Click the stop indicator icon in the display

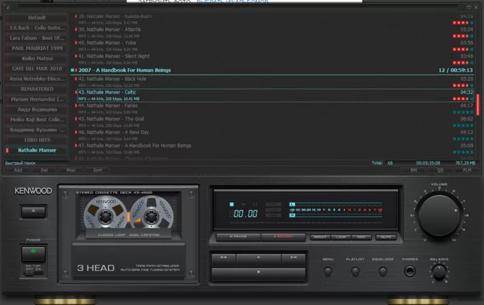click(x=232, y=205)
